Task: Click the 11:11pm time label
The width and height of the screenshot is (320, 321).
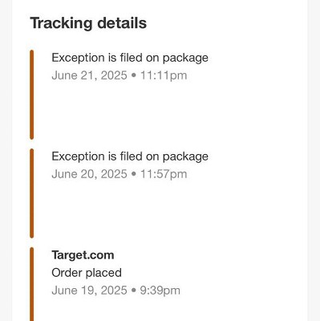Action: 164,75
